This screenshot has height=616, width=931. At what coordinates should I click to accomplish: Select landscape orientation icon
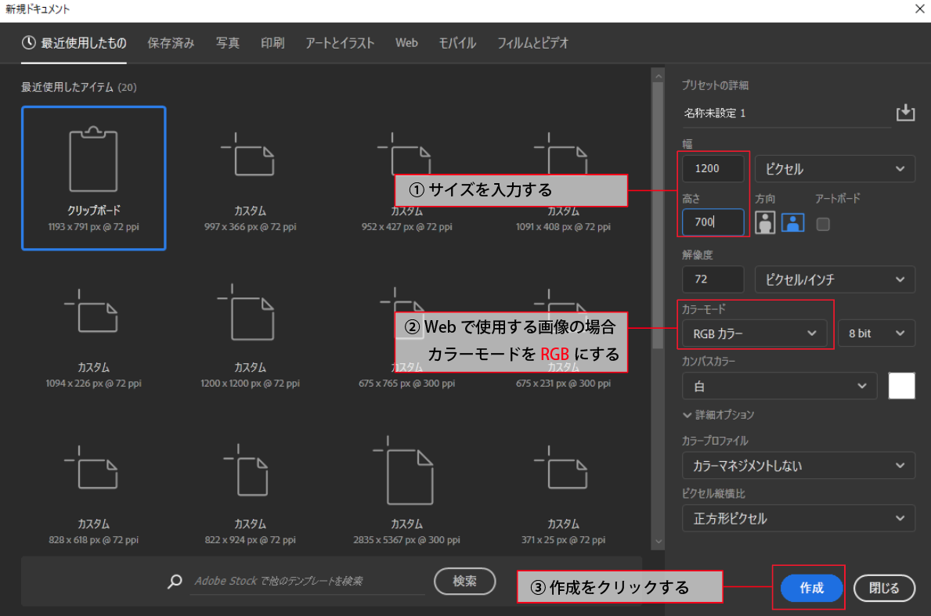pyautogui.click(x=792, y=223)
